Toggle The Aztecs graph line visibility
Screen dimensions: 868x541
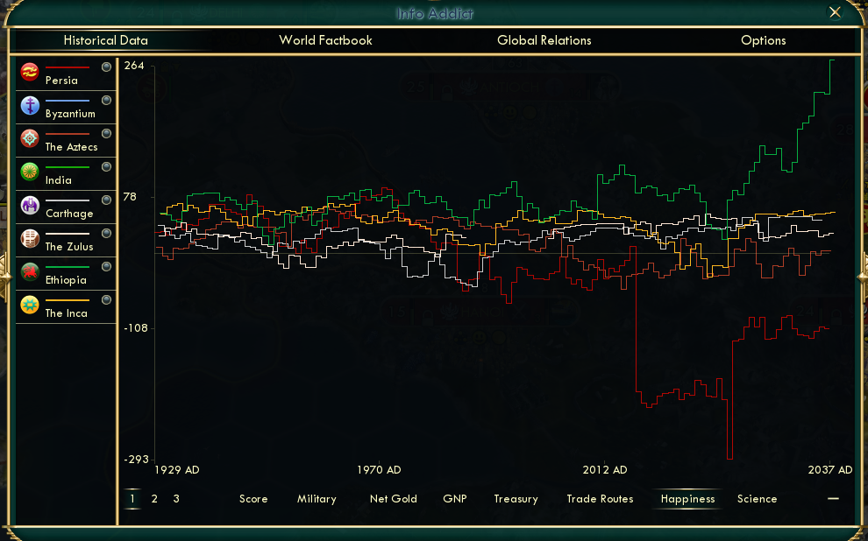[x=106, y=133]
